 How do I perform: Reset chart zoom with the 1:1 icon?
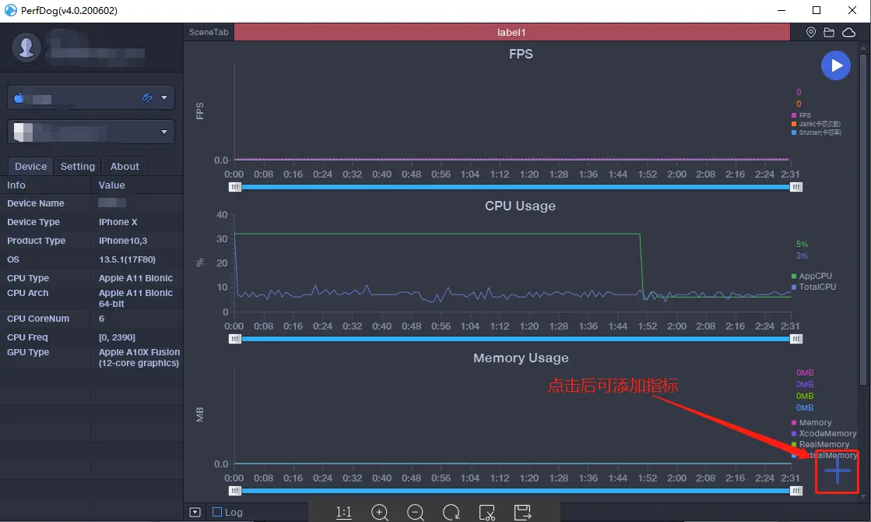[x=344, y=512]
